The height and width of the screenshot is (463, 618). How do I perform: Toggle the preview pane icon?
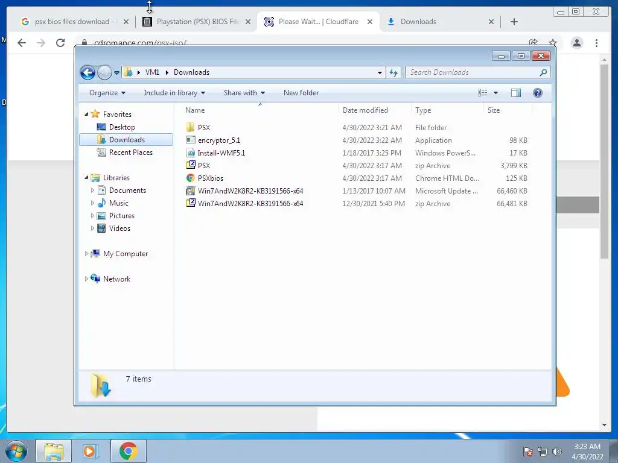click(x=515, y=93)
